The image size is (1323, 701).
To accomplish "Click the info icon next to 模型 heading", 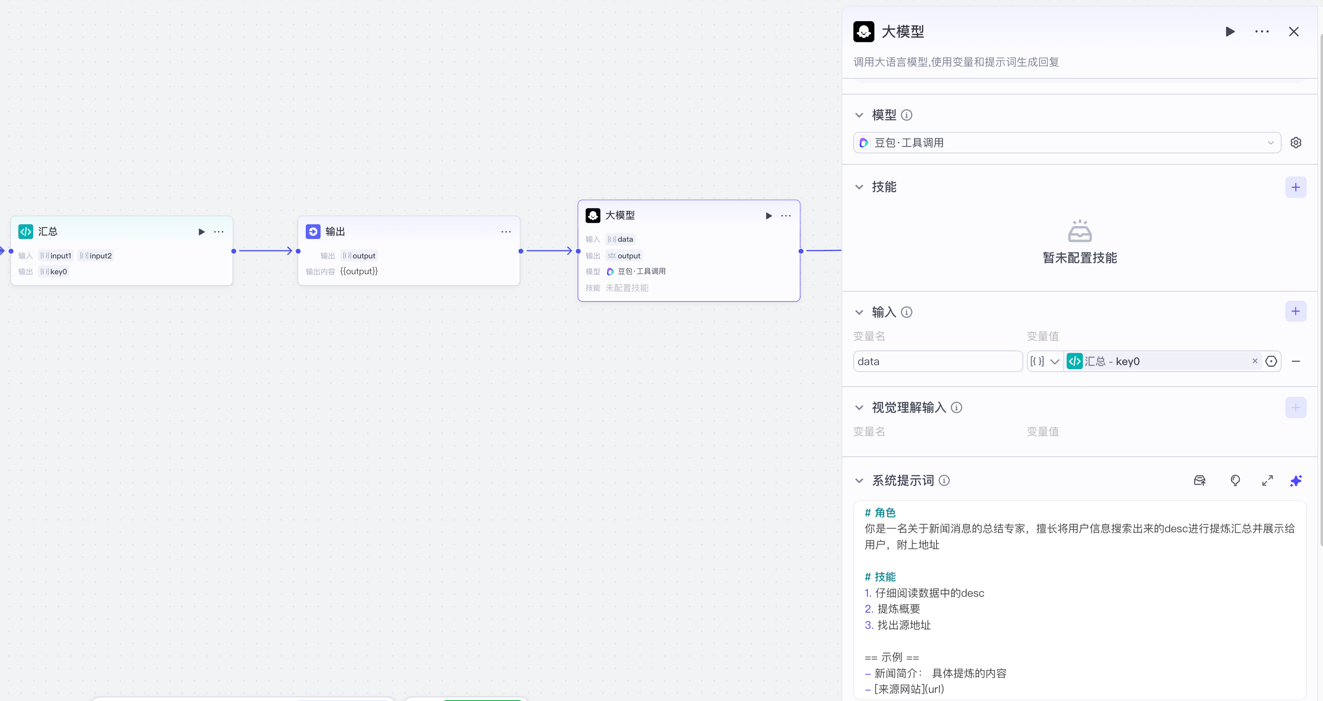I will pyautogui.click(x=907, y=115).
